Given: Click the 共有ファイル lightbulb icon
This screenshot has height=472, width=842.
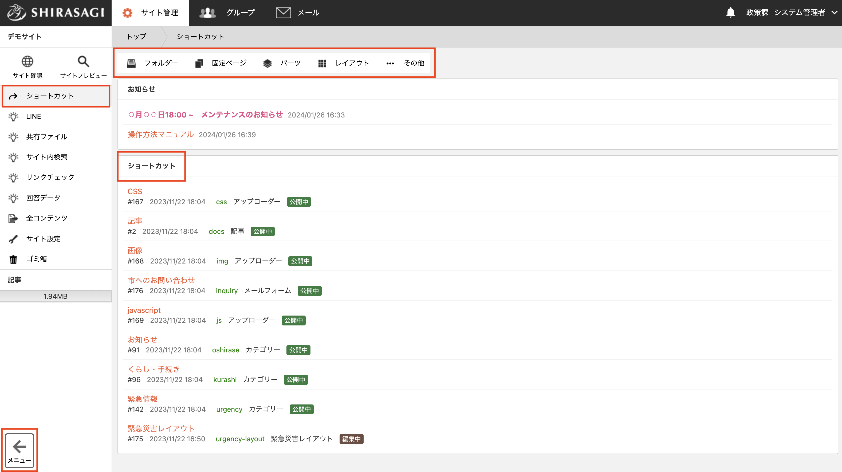Looking at the screenshot, I should [x=13, y=137].
